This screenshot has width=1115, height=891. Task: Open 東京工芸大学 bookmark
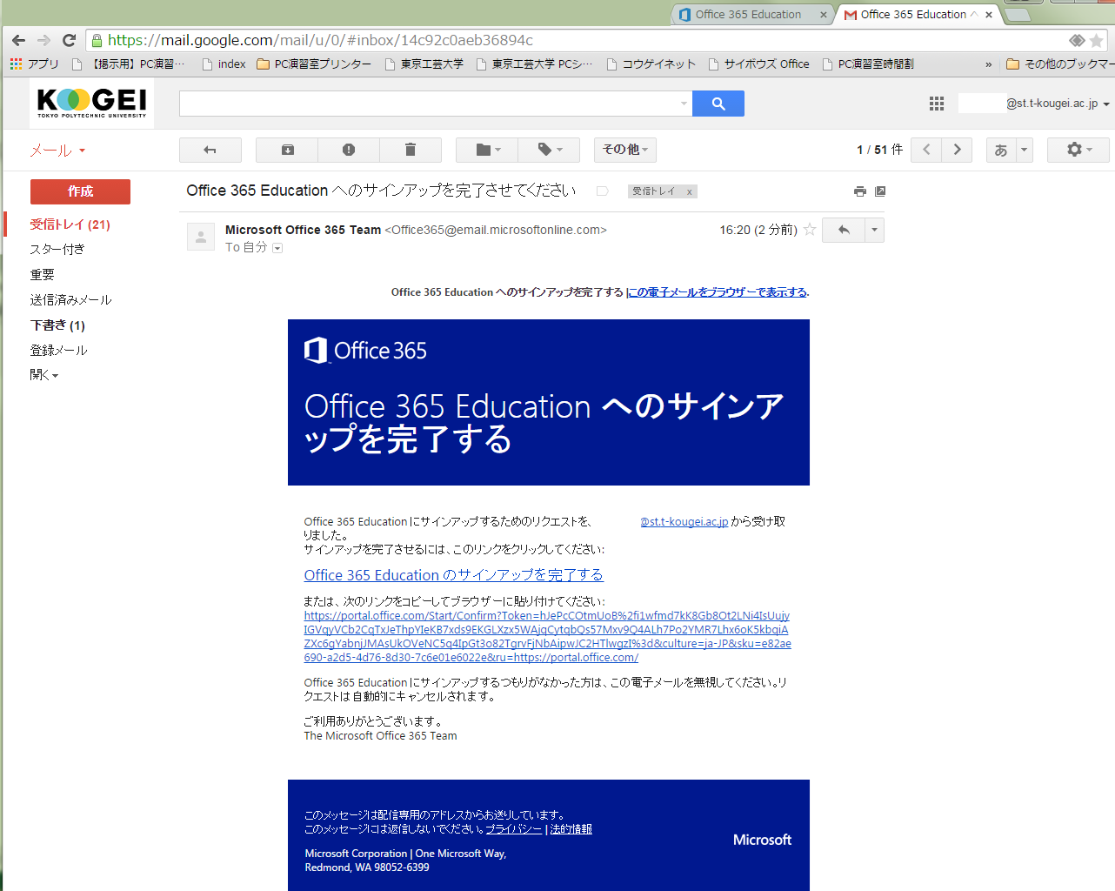pyautogui.click(x=424, y=64)
